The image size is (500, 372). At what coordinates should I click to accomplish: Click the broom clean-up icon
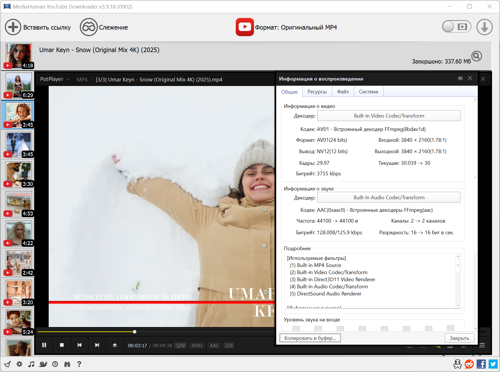click(x=7, y=364)
